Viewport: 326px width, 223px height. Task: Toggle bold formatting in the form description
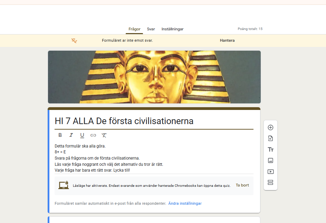click(60, 135)
